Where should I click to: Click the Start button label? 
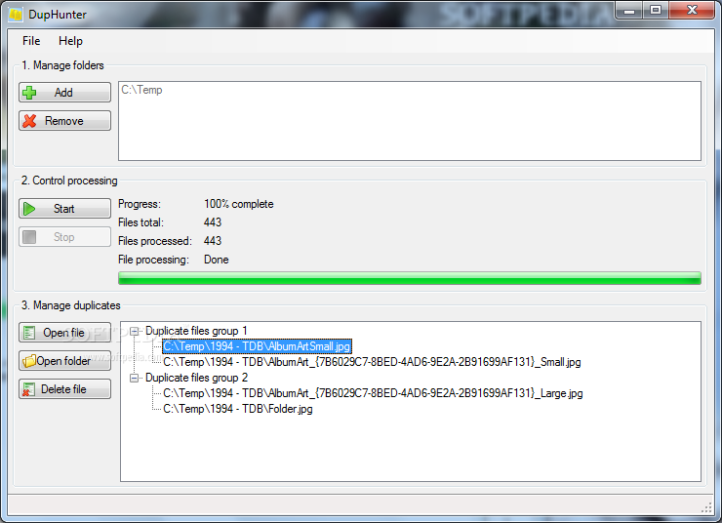(63, 209)
